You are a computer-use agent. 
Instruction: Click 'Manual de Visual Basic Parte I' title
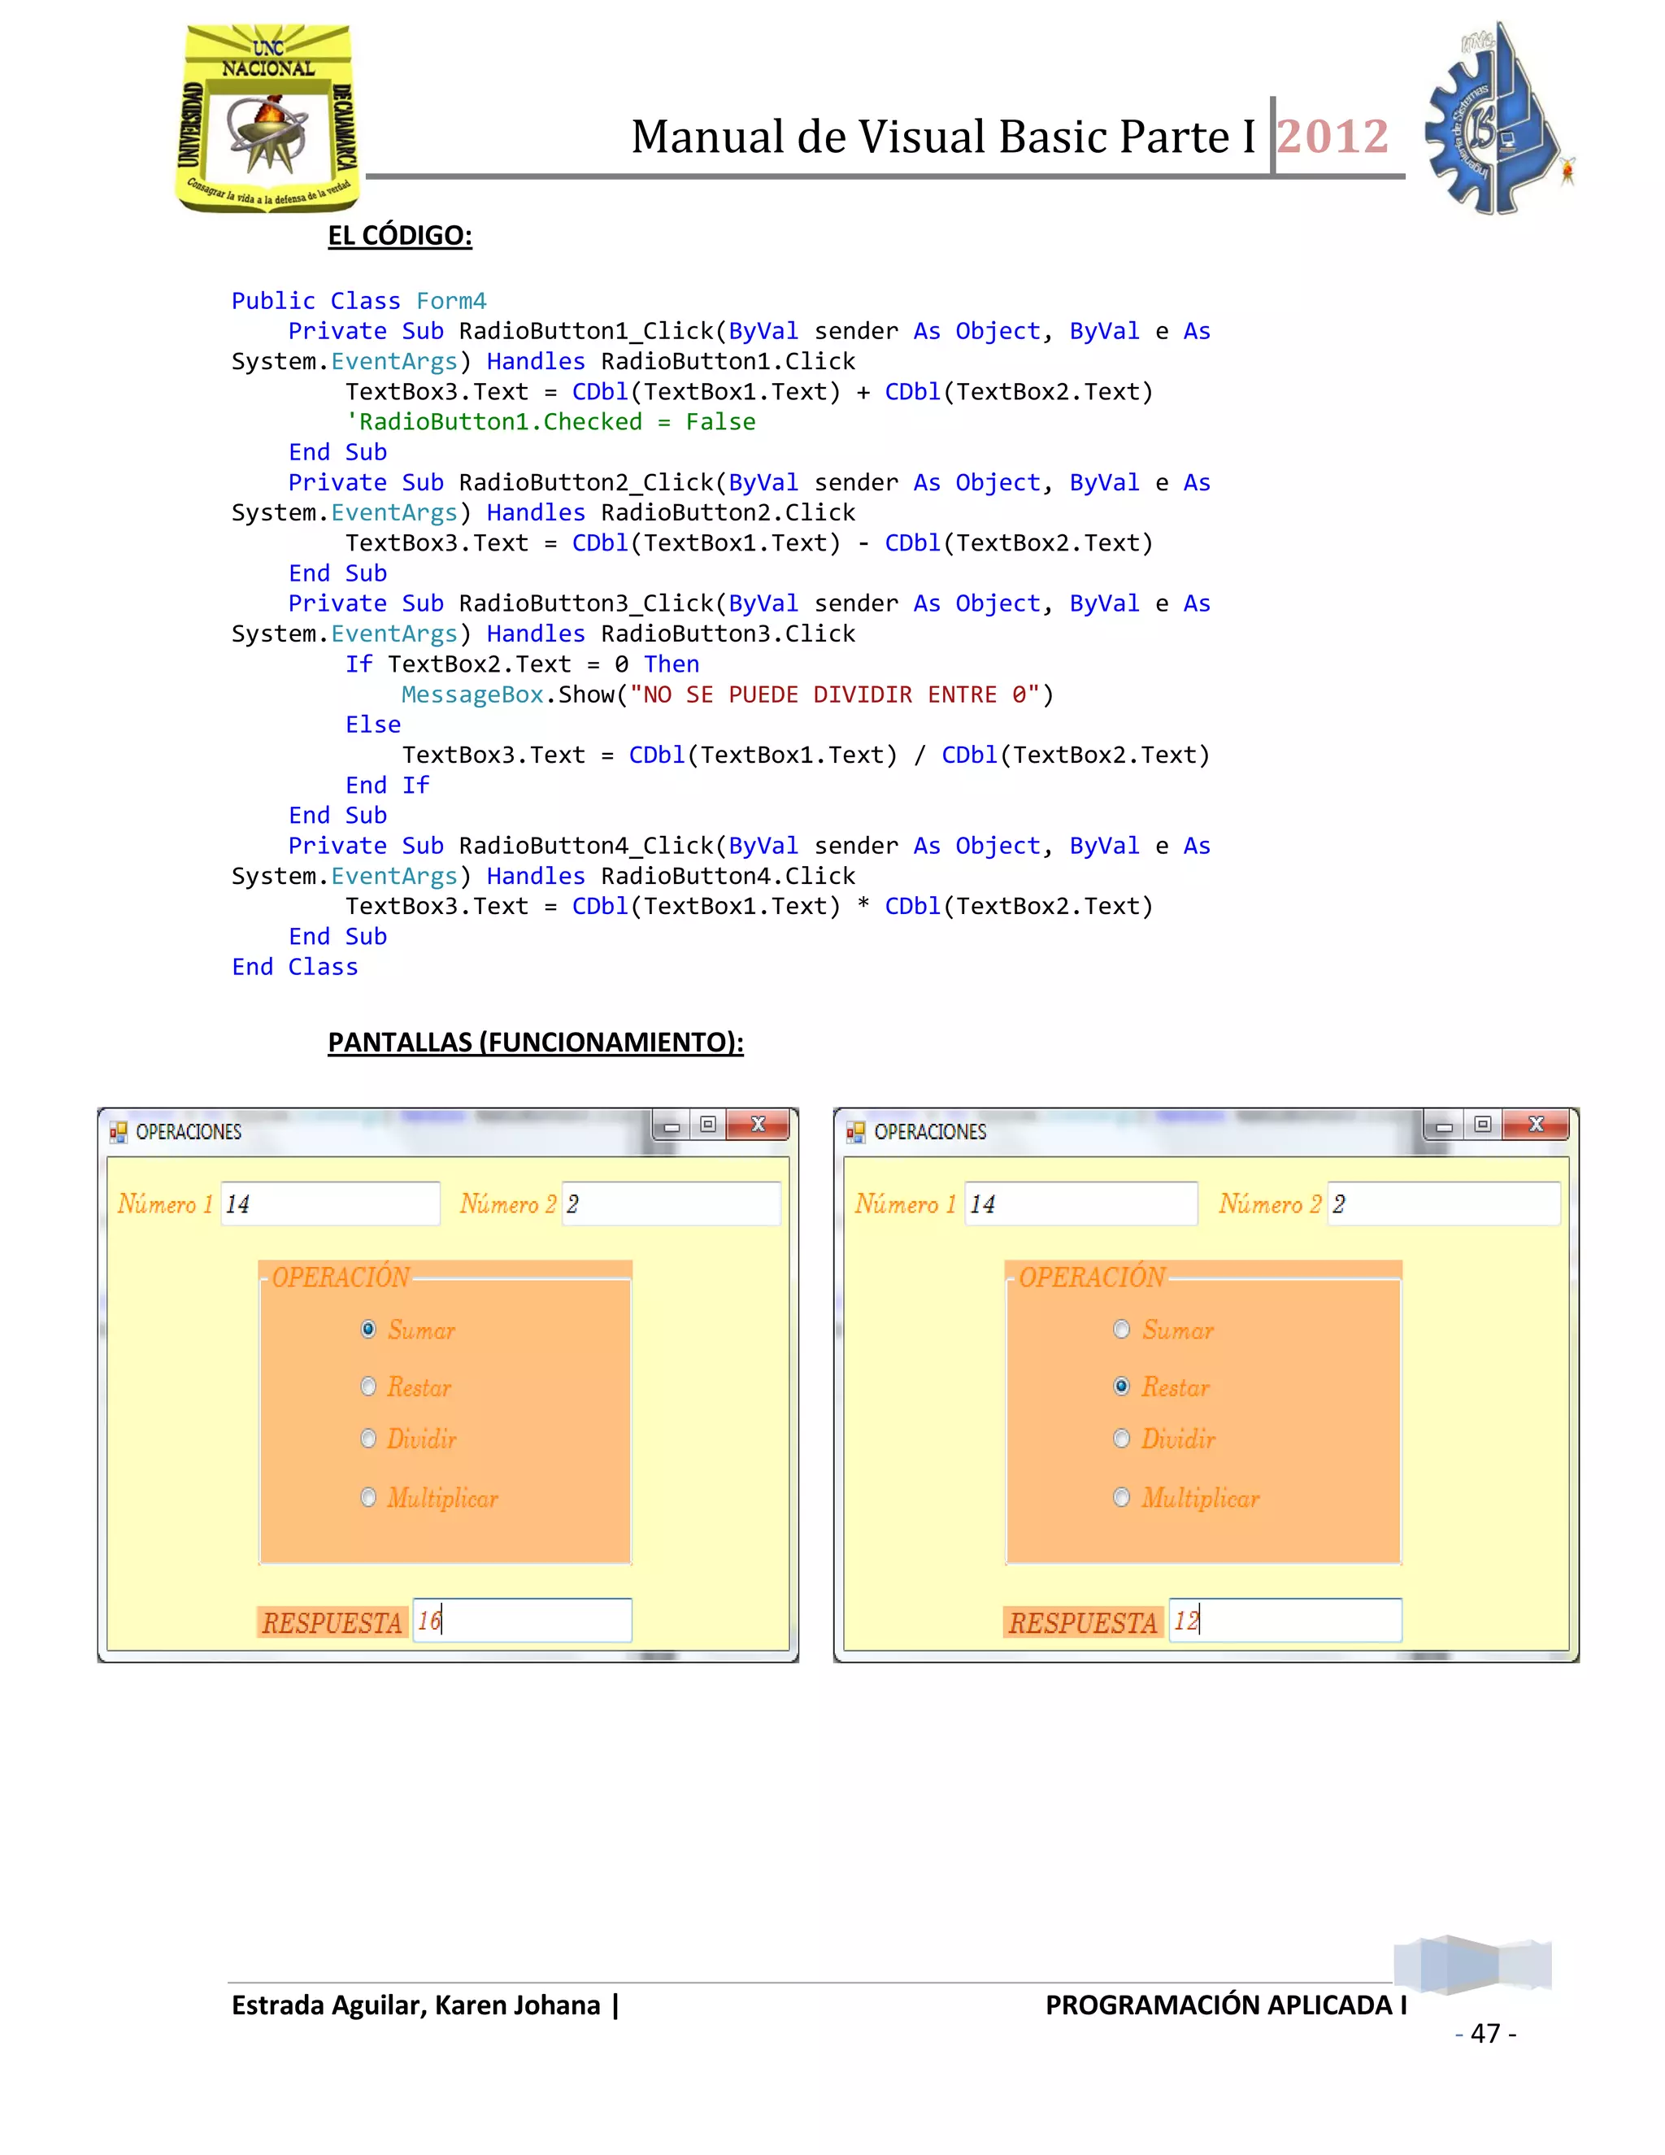tap(944, 136)
